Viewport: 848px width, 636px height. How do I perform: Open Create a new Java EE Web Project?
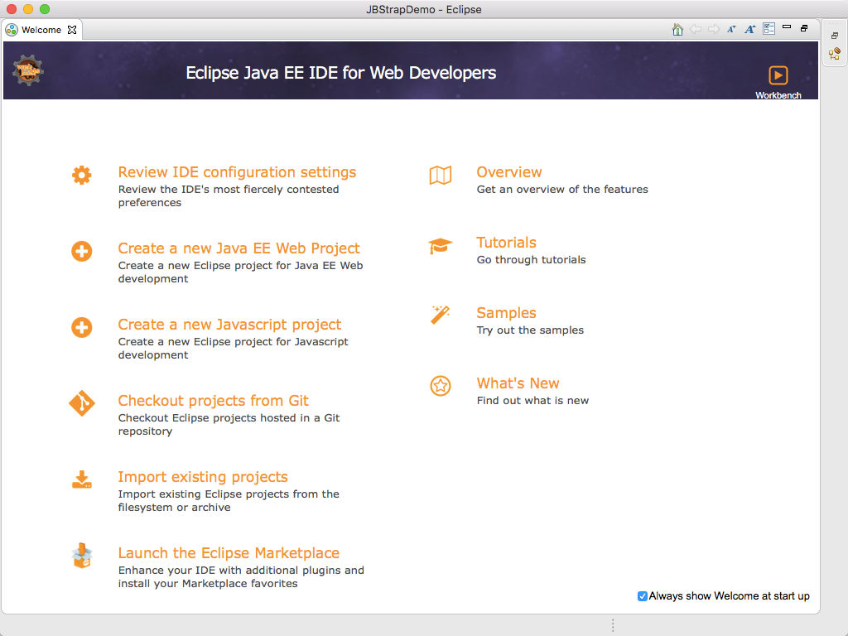click(x=238, y=248)
